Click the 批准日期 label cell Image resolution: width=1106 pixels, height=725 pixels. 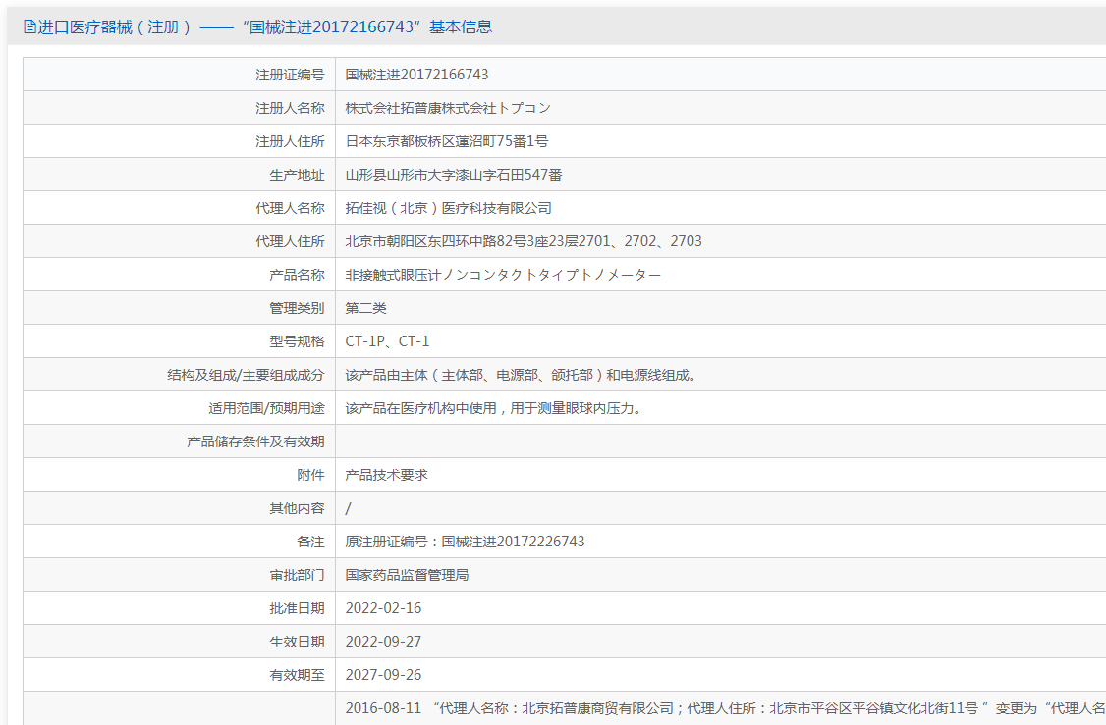tap(179, 609)
